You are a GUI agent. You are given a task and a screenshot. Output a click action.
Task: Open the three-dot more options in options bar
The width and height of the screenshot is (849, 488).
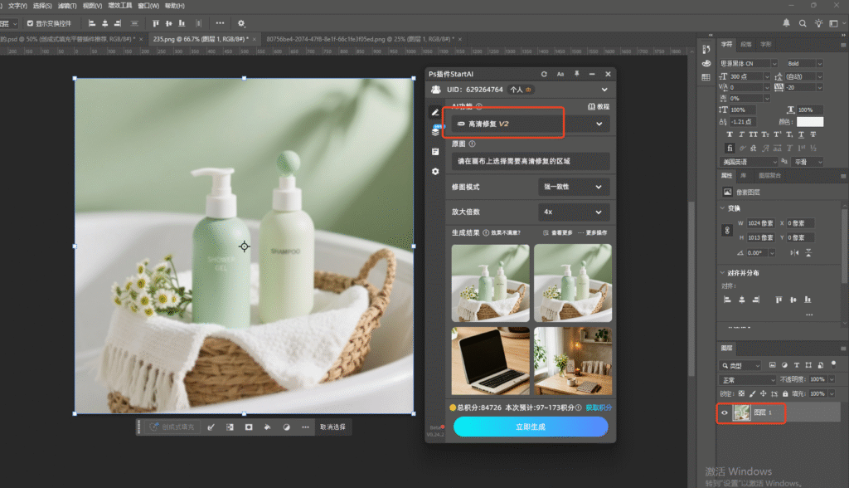point(220,23)
